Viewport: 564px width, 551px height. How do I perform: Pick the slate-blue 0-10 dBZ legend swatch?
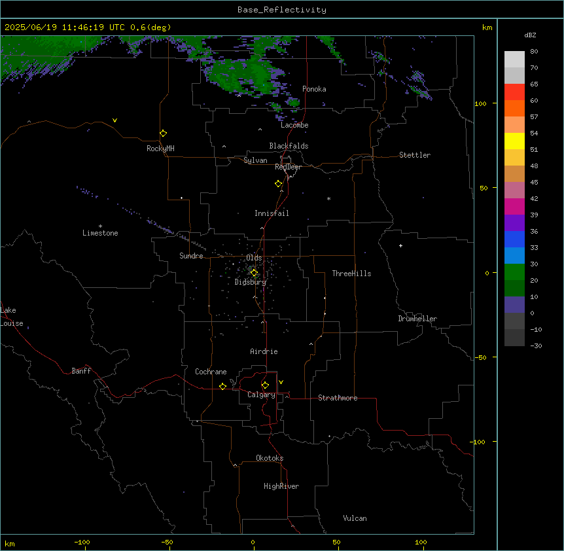514,305
